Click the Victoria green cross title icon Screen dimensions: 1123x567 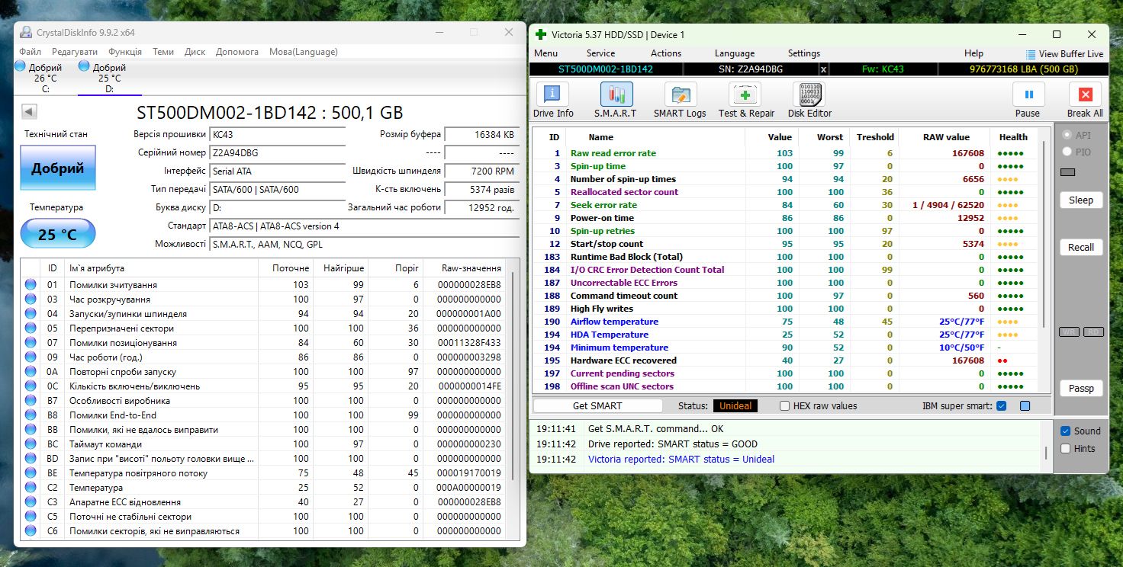[541, 34]
